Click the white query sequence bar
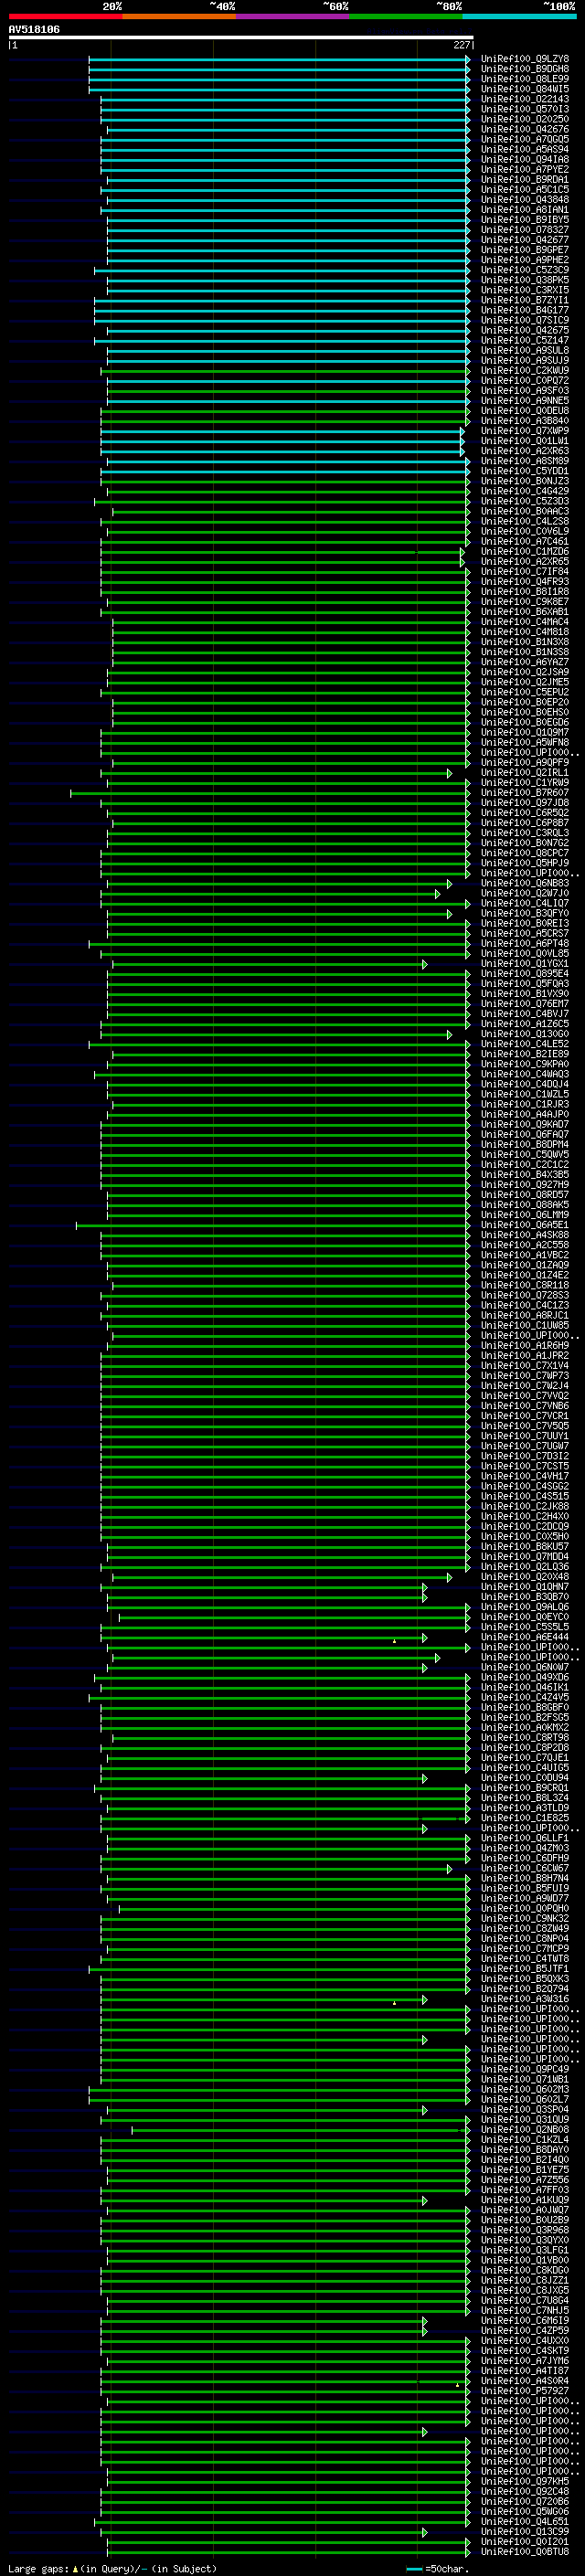Viewport: 585px width, 2576px height. 241,37
